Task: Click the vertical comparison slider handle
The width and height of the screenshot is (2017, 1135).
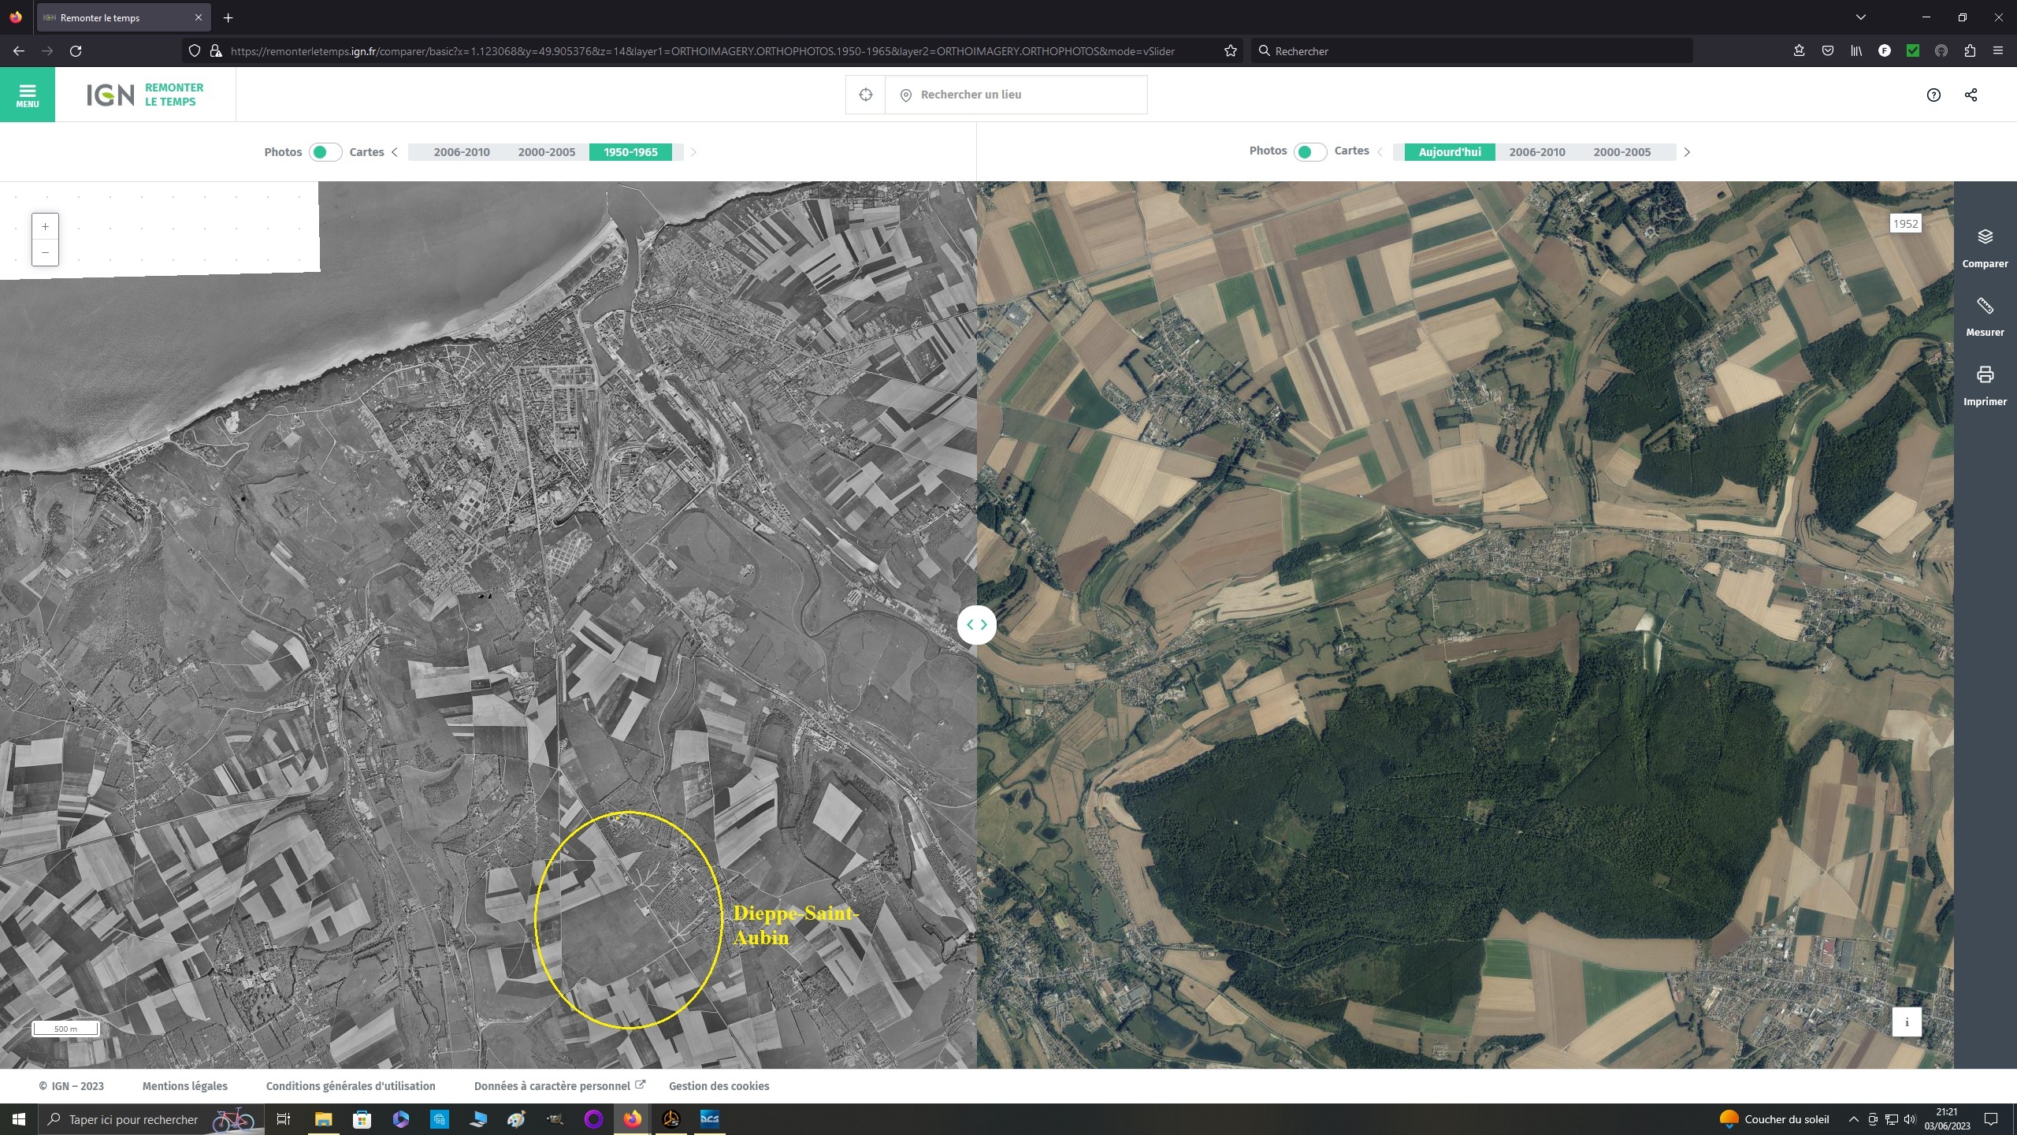Action: (976, 624)
